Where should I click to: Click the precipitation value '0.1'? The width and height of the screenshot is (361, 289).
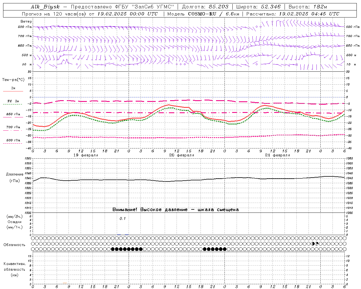click(123, 218)
